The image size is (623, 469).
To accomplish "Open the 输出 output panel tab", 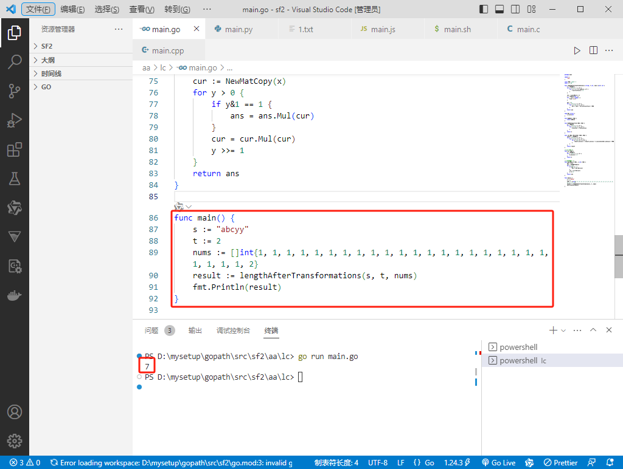I will [195, 330].
